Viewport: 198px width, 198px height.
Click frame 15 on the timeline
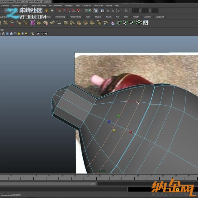125,178
